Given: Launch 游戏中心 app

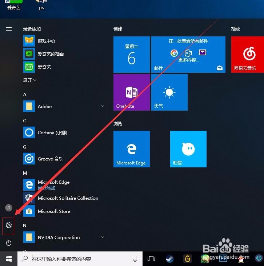Looking at the screenshot, I should (x=64, y=41).
